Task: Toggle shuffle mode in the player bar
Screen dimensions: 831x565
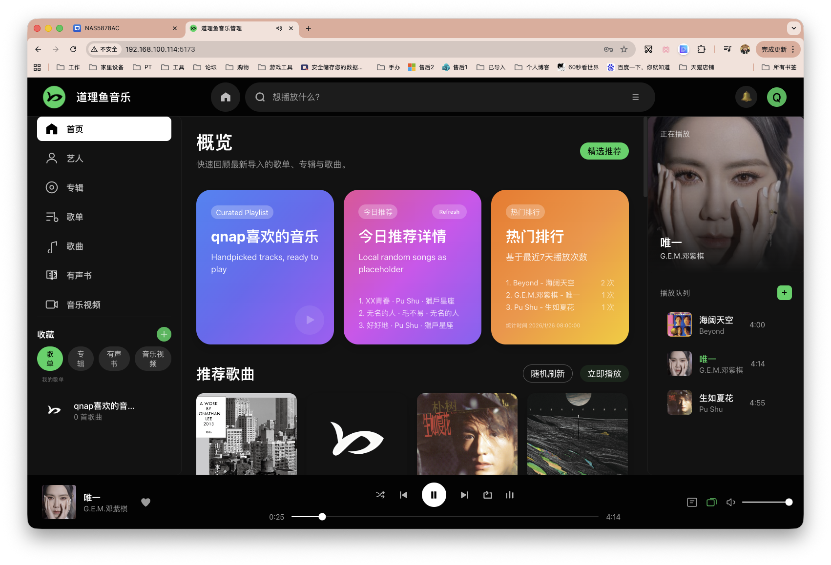Action: click(x=380, y=495)
